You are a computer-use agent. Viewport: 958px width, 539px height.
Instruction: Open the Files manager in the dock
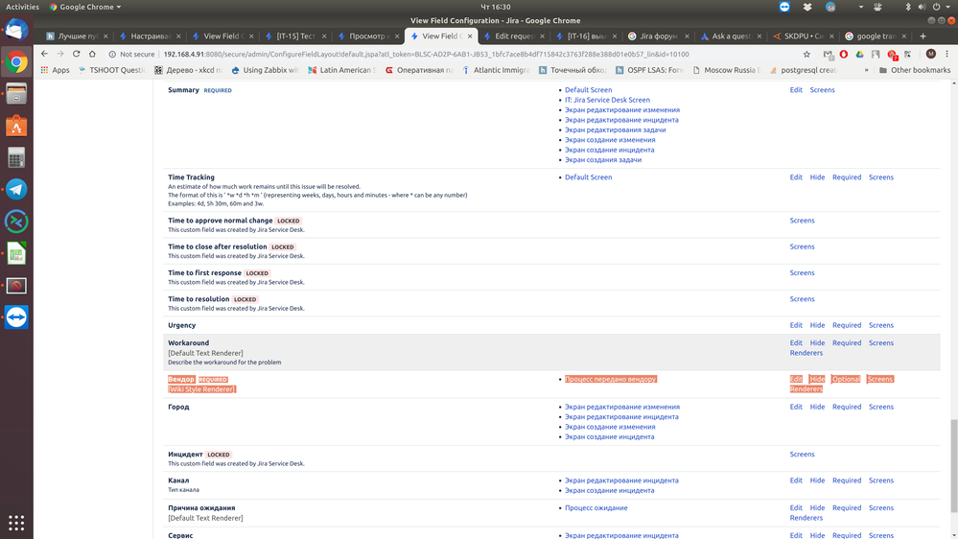point(16,94)
